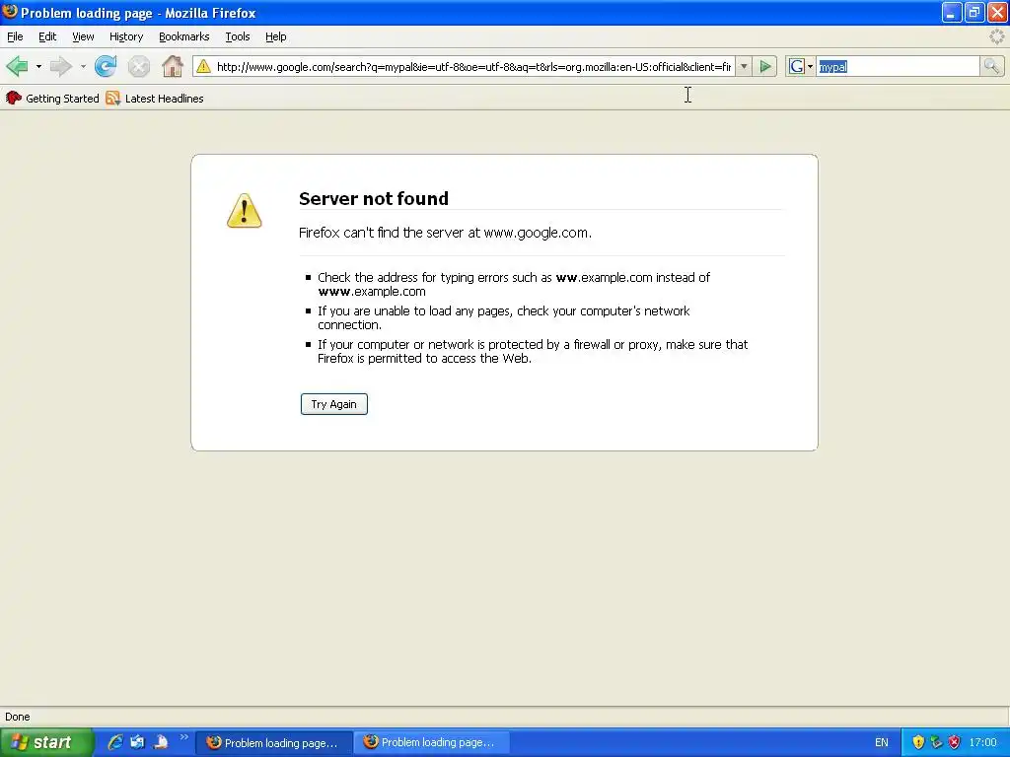Switch to second Problem loading page taskbar button
The width and height of the screenshot is (1010, 757).
432,742
